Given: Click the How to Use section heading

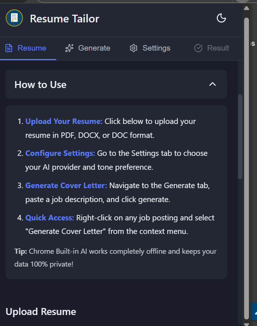Looking at the screenshot, I should 40,85.
